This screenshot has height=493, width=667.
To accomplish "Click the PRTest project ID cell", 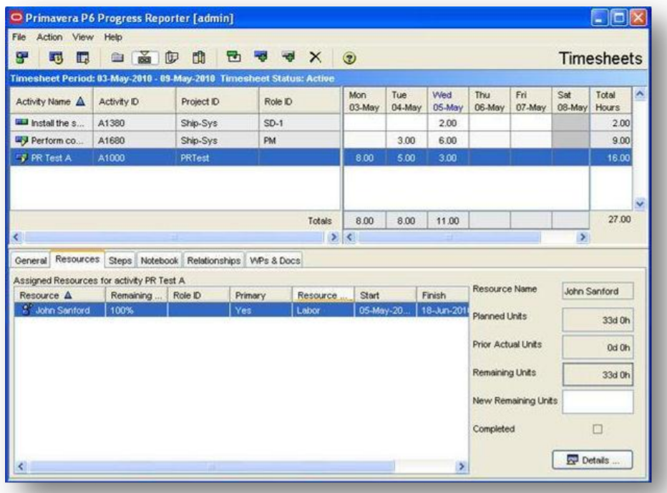I will [217, 158].
